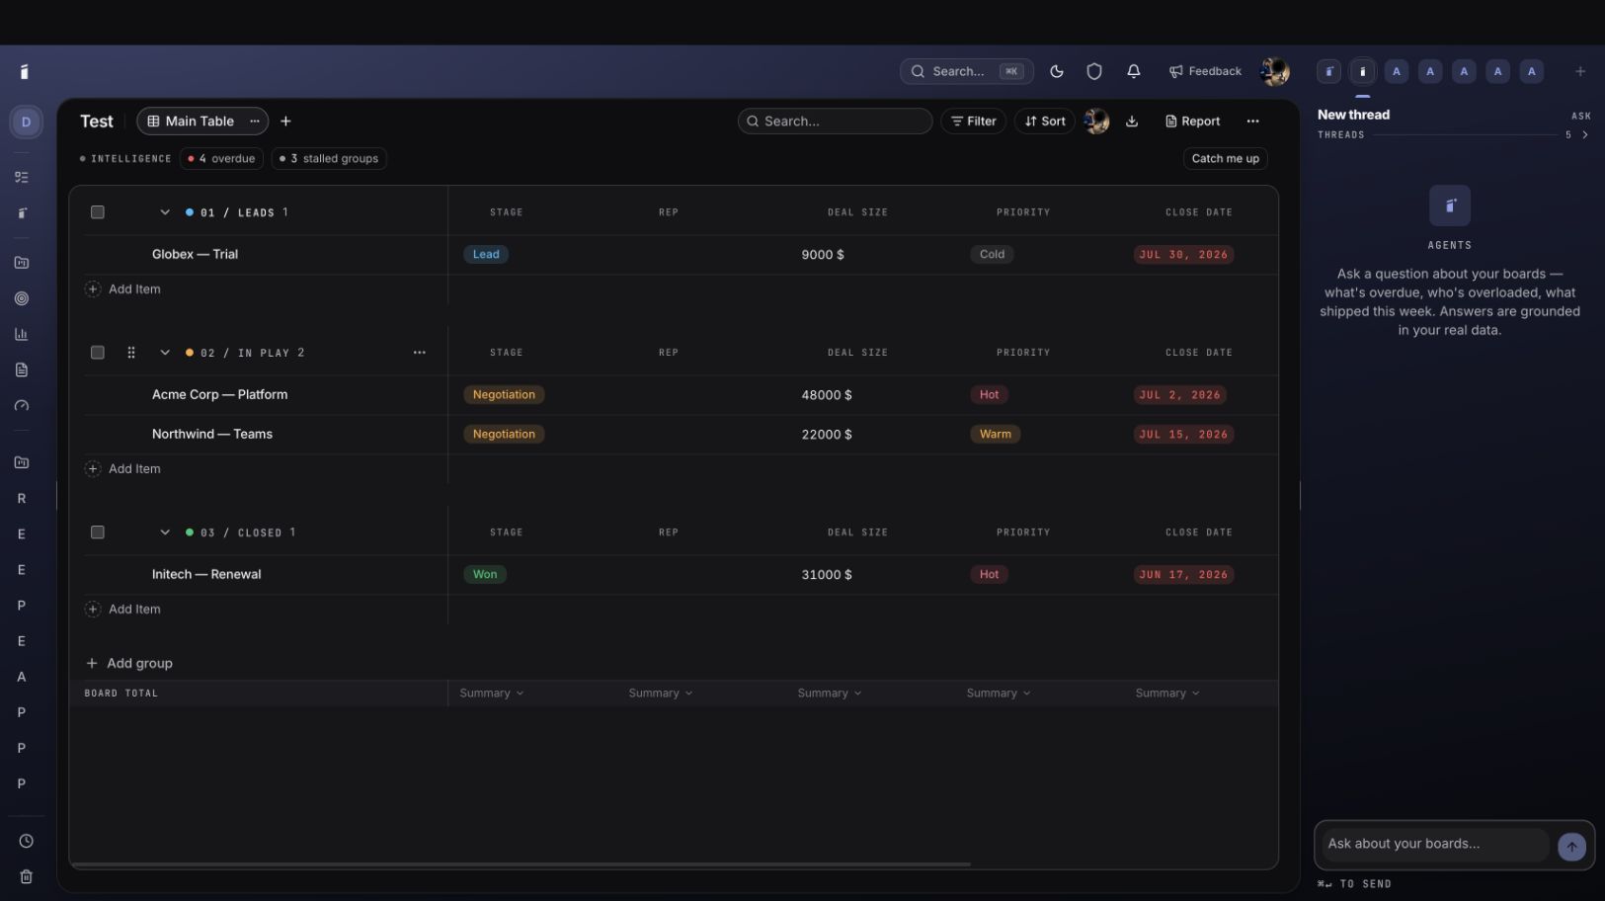The width and height of the screenshot is (1605, 901).
Task: Open the trash icon in sidebar
Action: tap(26, 876)
